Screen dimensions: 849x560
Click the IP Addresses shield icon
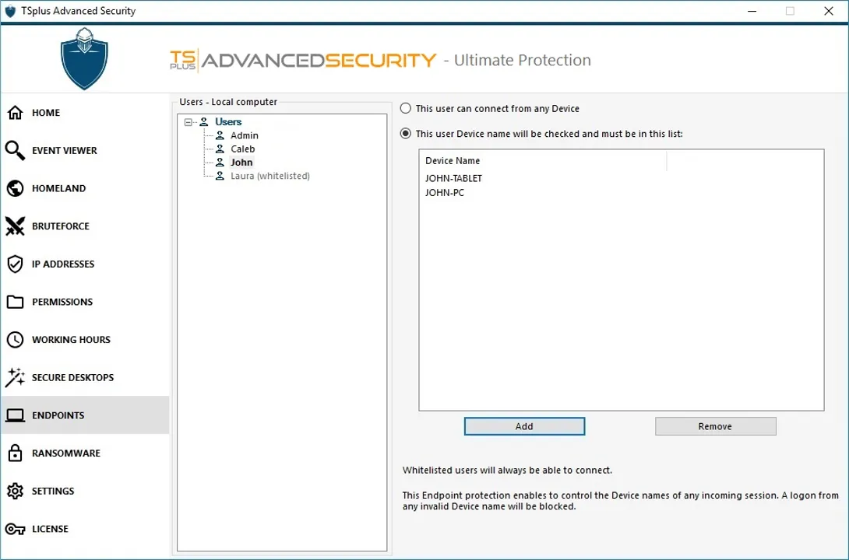pyautogui.click(x=15, y=264)
